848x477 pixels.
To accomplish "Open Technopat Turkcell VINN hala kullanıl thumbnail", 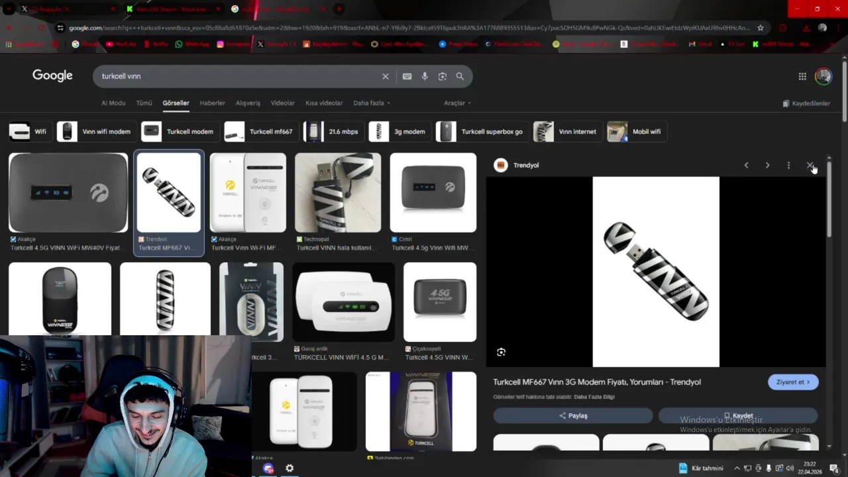I will coord(338,193).
